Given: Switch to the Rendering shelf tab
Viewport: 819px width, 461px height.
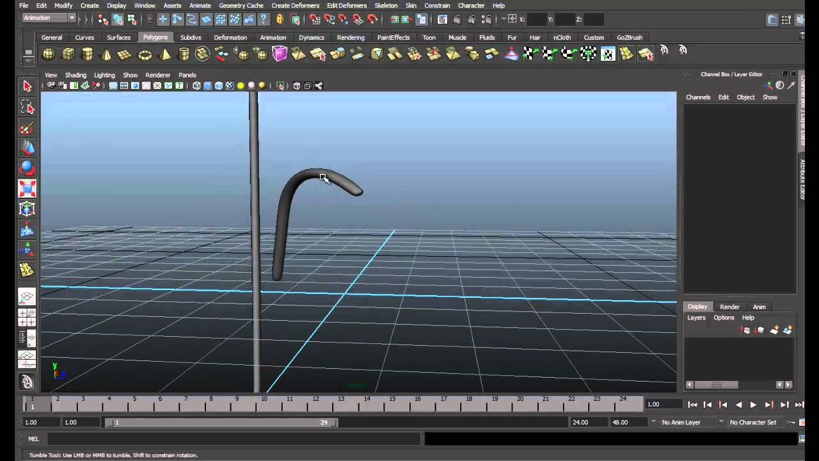Looking at the screenshot, I should tap(351, 37).
